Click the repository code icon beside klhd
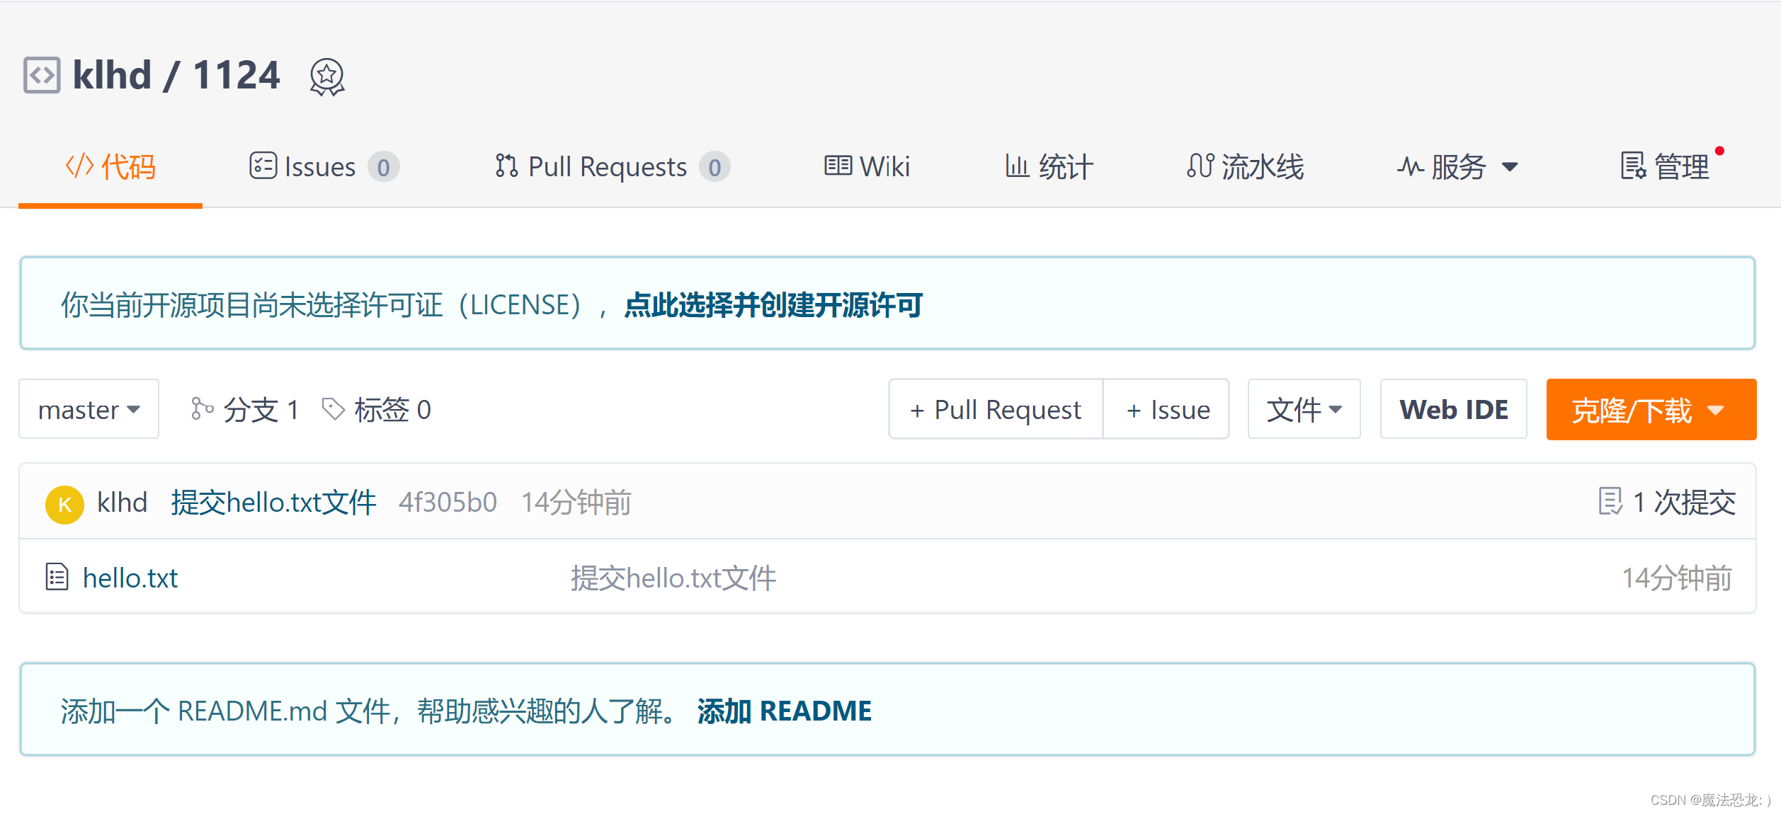This screenshot has width=1781, height=814. pyautogui.click(x=42, y=75)
